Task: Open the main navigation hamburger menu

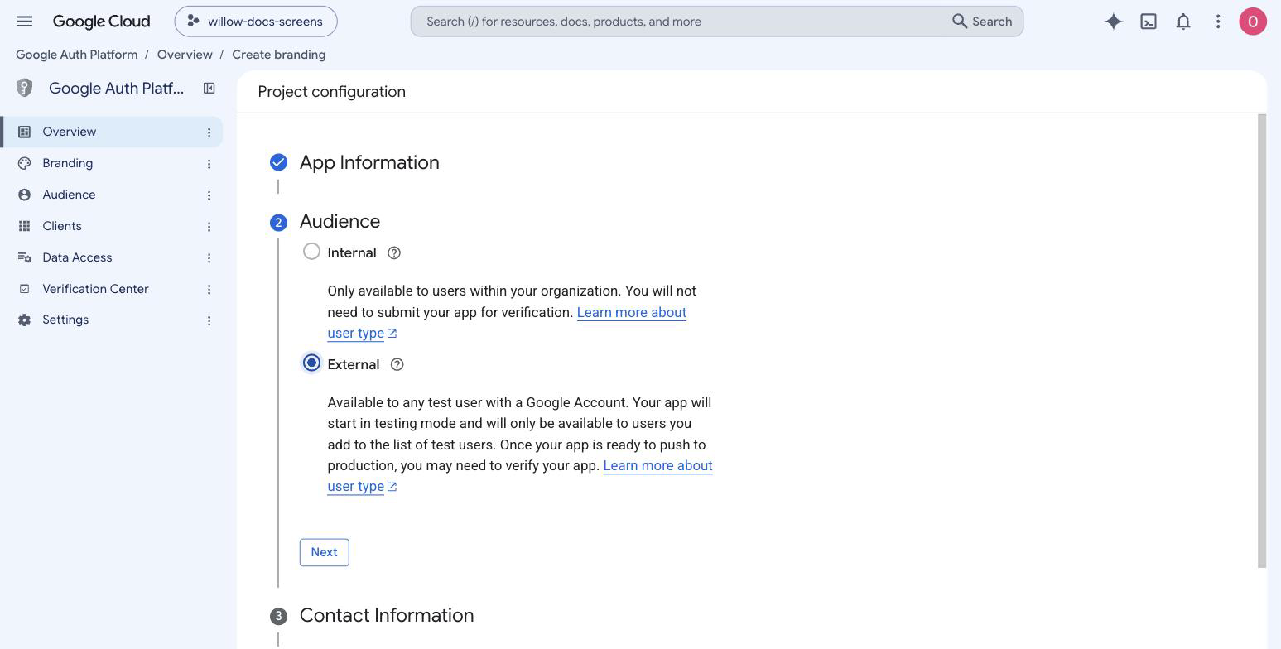Action: point(24,22)
